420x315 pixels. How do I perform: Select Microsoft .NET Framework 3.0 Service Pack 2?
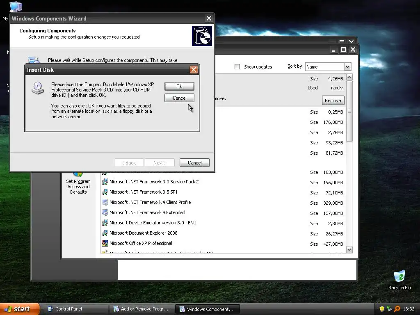pyautogui.click(x=154, y=182)
